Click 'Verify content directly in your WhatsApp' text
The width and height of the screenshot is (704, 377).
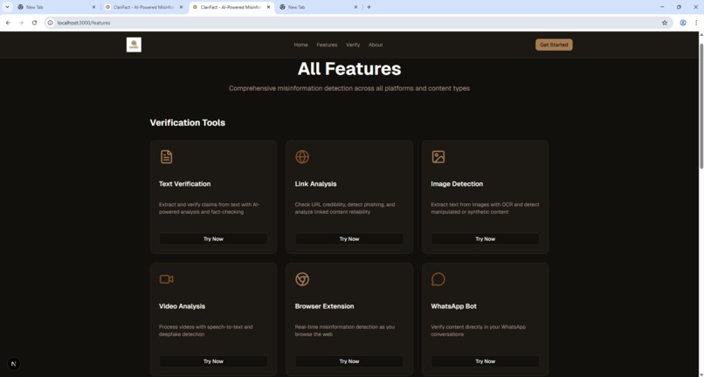point(478,331)
